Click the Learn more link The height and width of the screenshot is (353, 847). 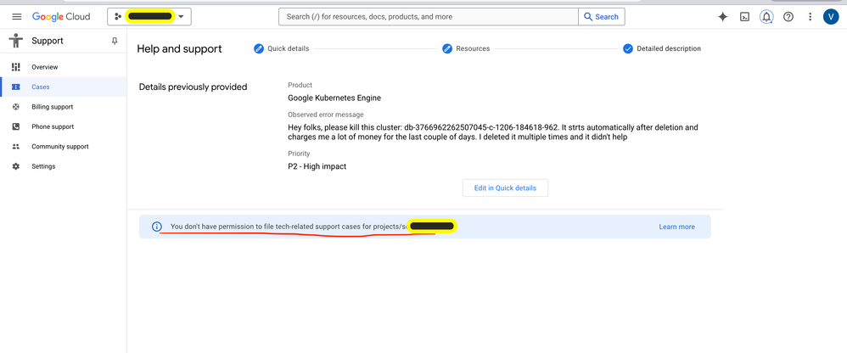click(x=677, y=227)
